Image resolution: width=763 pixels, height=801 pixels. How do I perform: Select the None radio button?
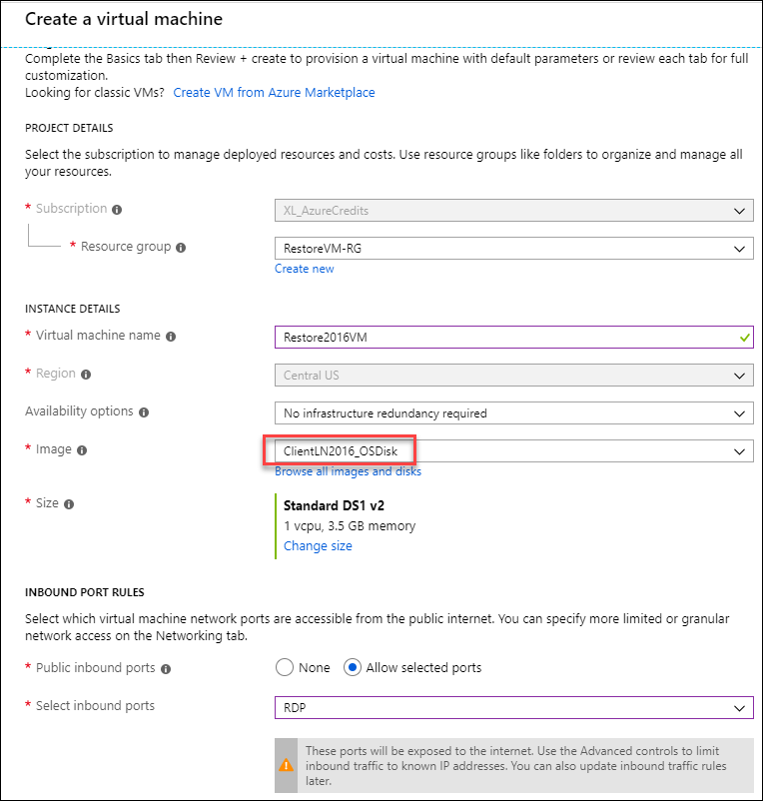pos(285,667)
